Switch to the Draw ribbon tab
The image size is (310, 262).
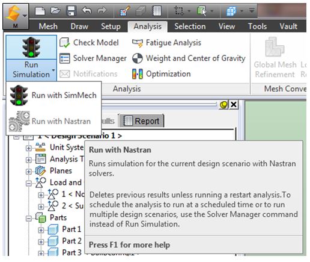click(79, 27)
